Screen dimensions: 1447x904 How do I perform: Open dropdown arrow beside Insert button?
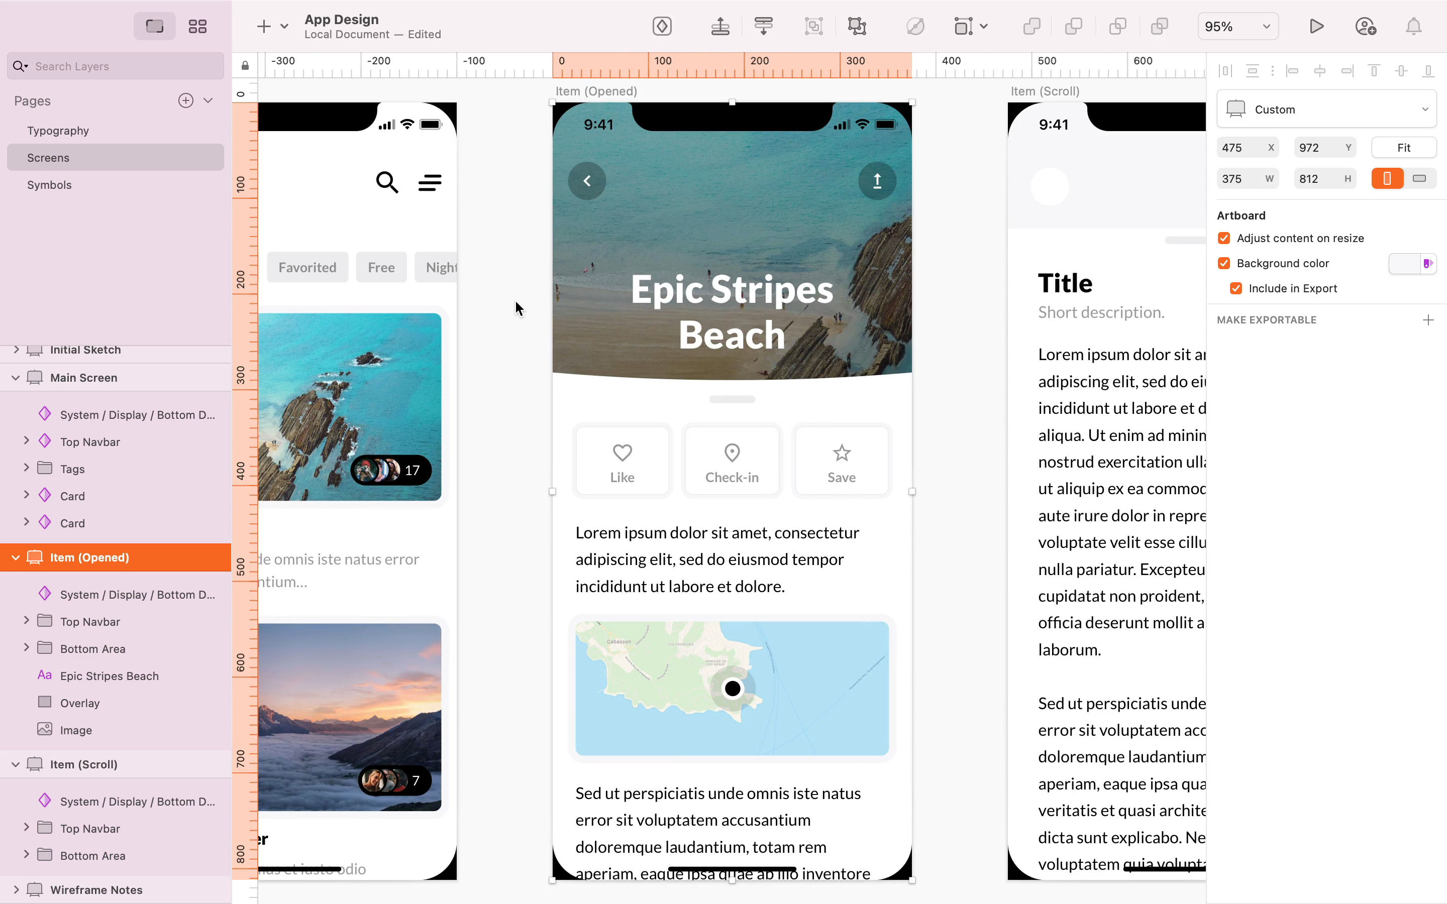click(x=284, y=26)
